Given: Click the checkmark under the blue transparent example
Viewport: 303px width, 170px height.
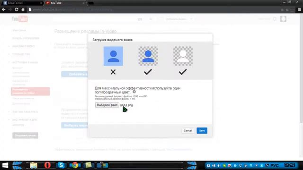Looking at the screenshot, I should click(148, 72).
